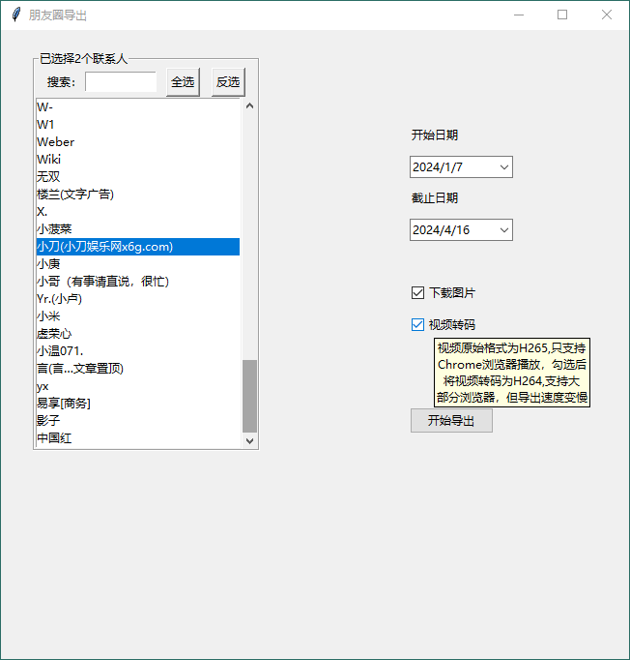Viewport: 630px width, 660px height.
Task: Close the 朋友圈导出 window
Action: click(607, 15)
